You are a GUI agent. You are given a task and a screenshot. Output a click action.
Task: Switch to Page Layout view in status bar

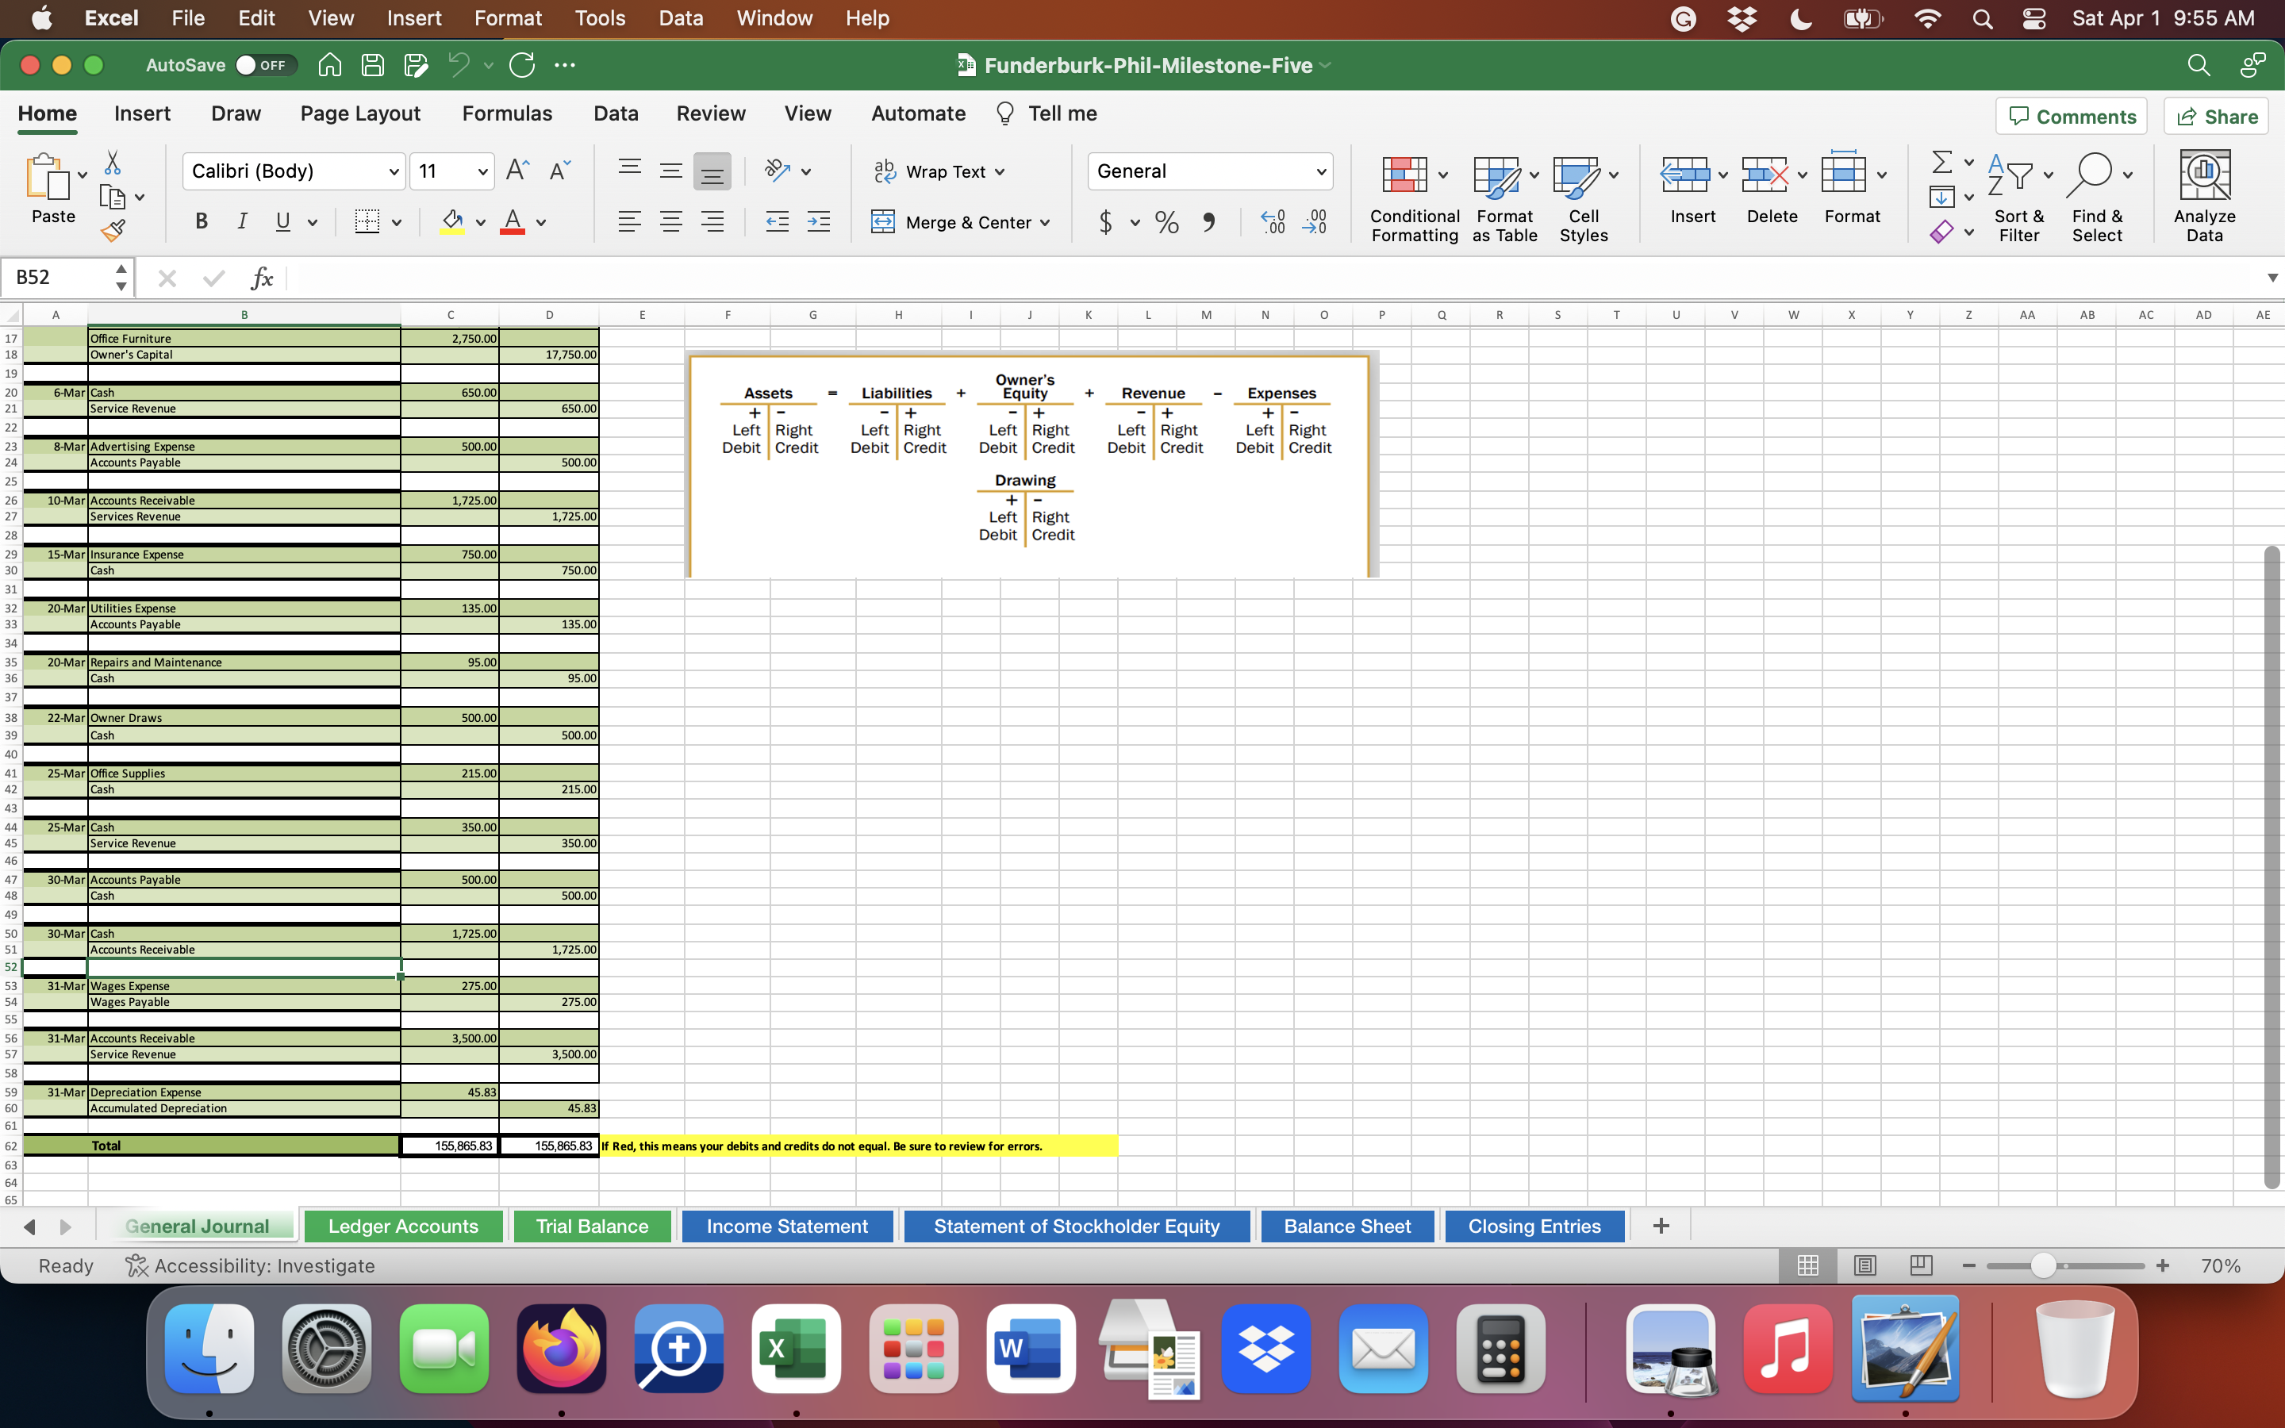[x=1864, y=1265]
